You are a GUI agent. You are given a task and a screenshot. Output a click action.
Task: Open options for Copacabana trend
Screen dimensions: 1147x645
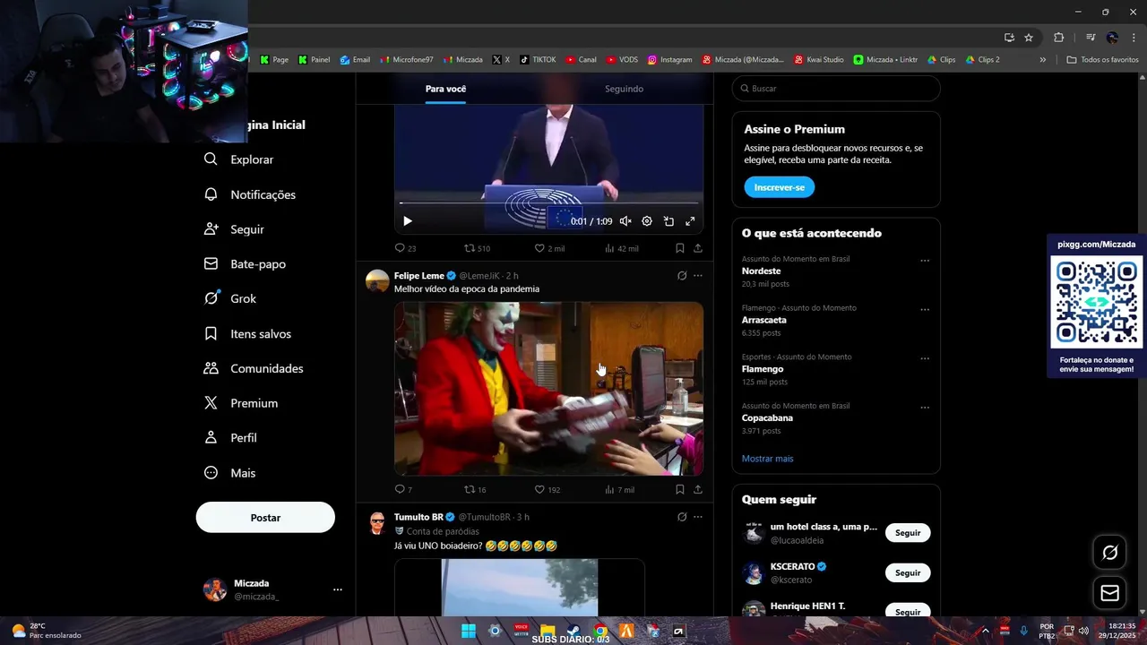[925, 408]
